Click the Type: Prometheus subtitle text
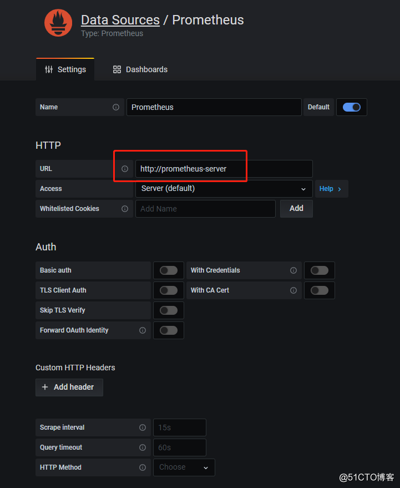400x488 pixels. (x=112, y=34)
